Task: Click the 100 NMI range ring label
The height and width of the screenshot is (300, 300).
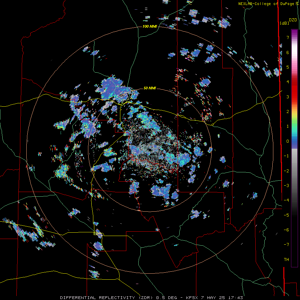Action: pos(150,26)
